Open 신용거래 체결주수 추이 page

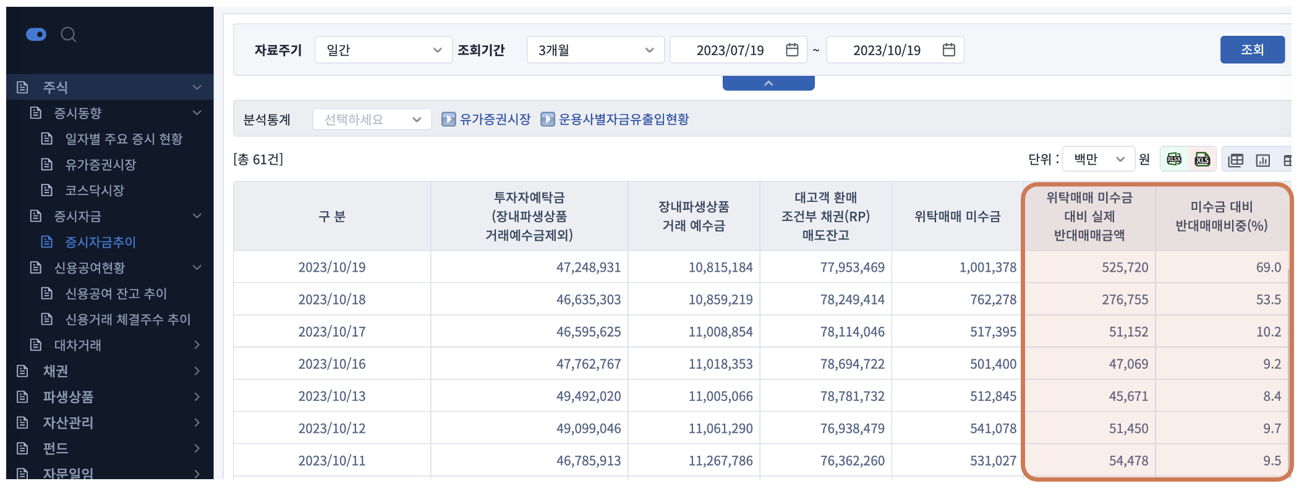point(128,319)
